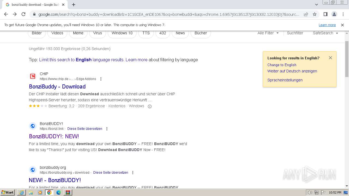
Task: Translate the bonzibuddy.org result page
Action: click(x=111, y=173)
